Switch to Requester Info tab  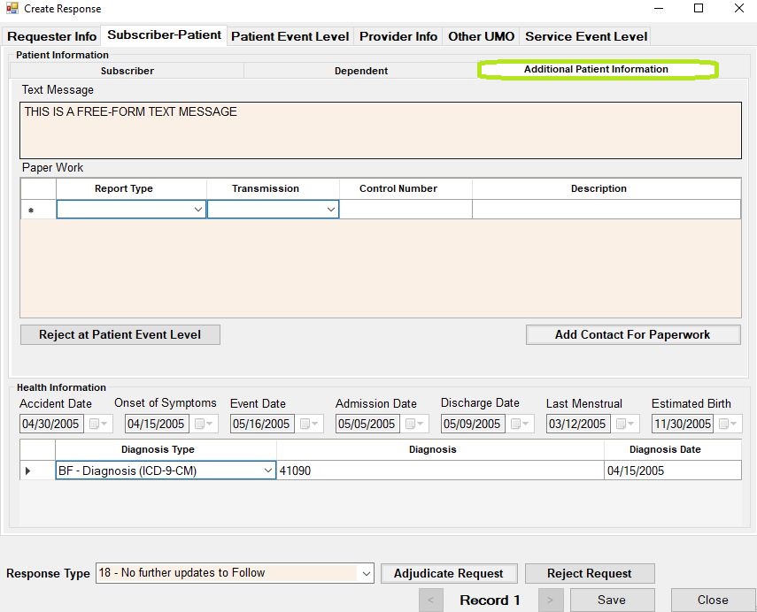point(52,36)
